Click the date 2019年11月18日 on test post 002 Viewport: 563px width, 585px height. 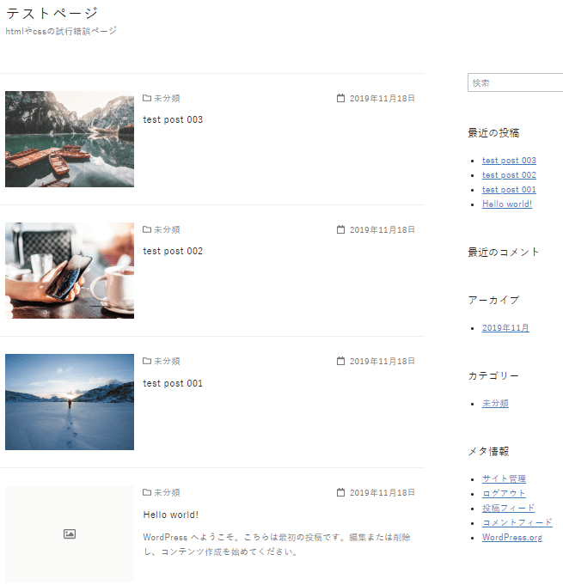(382, 230)
